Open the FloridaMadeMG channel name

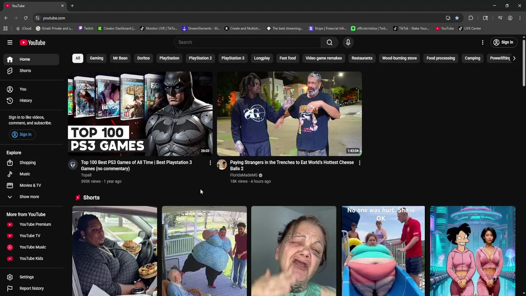(244, 175)
